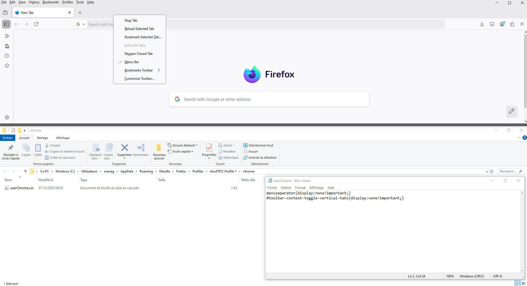Open the Firefox Extensions puzzle icon
This screenshot has height=286, width=527.
(x=512, y=24)
